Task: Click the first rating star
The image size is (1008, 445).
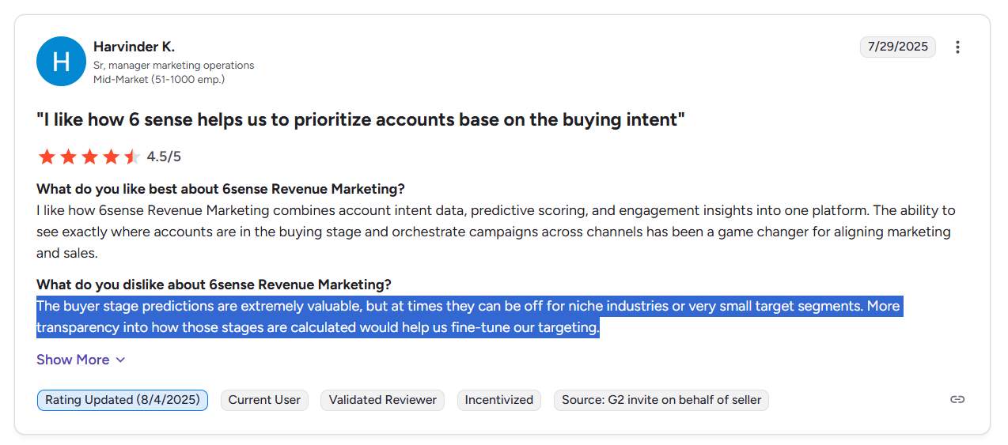Action: point(47,157)
